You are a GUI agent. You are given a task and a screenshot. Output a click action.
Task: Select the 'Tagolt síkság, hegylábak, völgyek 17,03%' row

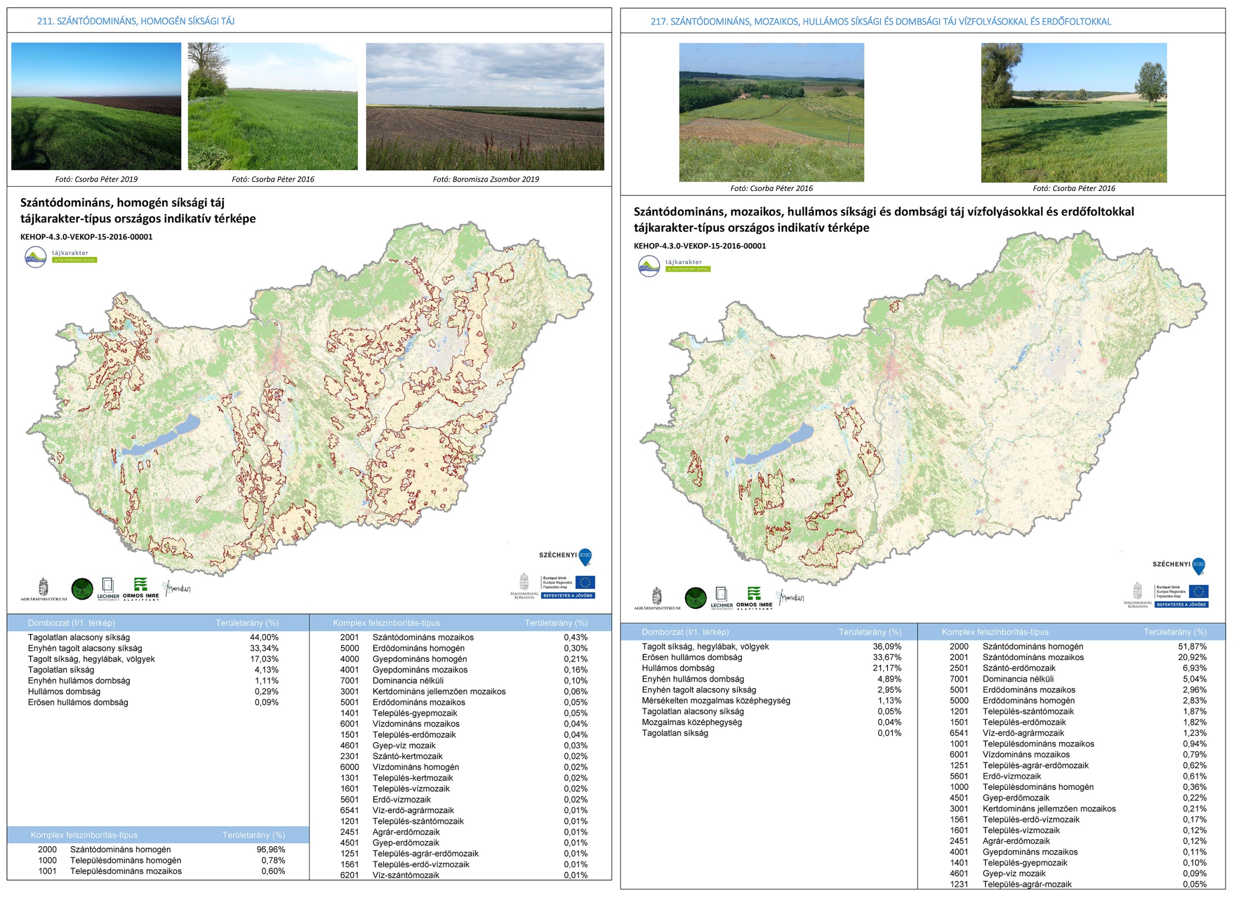(x=154, y=659)
